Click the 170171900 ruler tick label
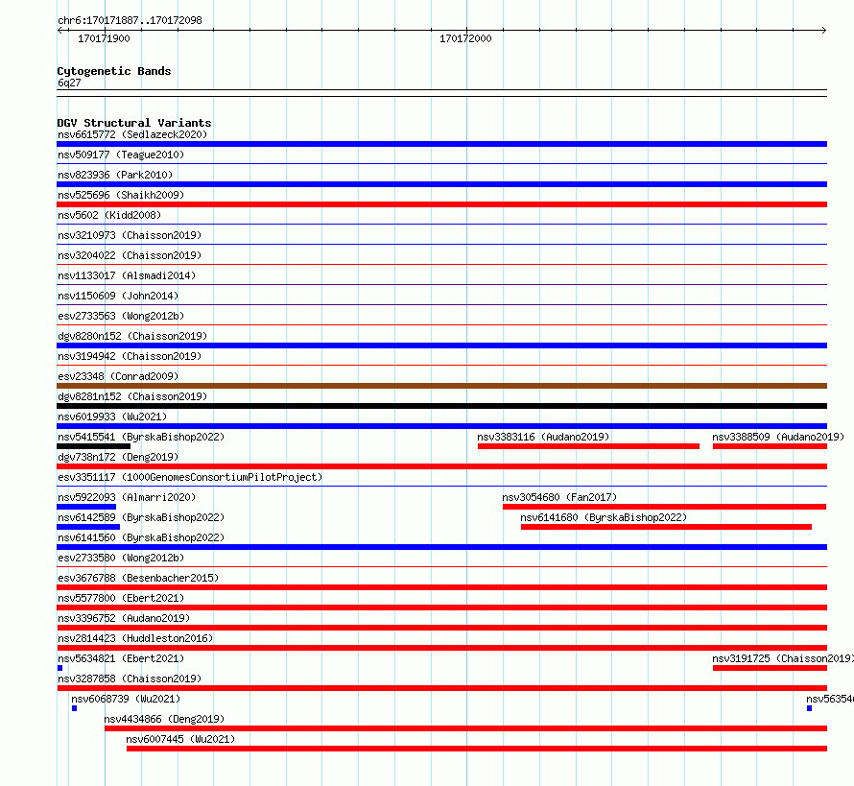Screen dimensions: 854x786 pyautogui.click(x=104, y=38)
